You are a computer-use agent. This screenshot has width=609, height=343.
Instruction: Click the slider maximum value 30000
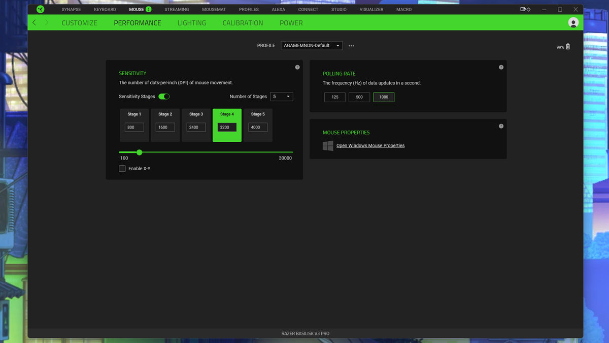point(285,158)
